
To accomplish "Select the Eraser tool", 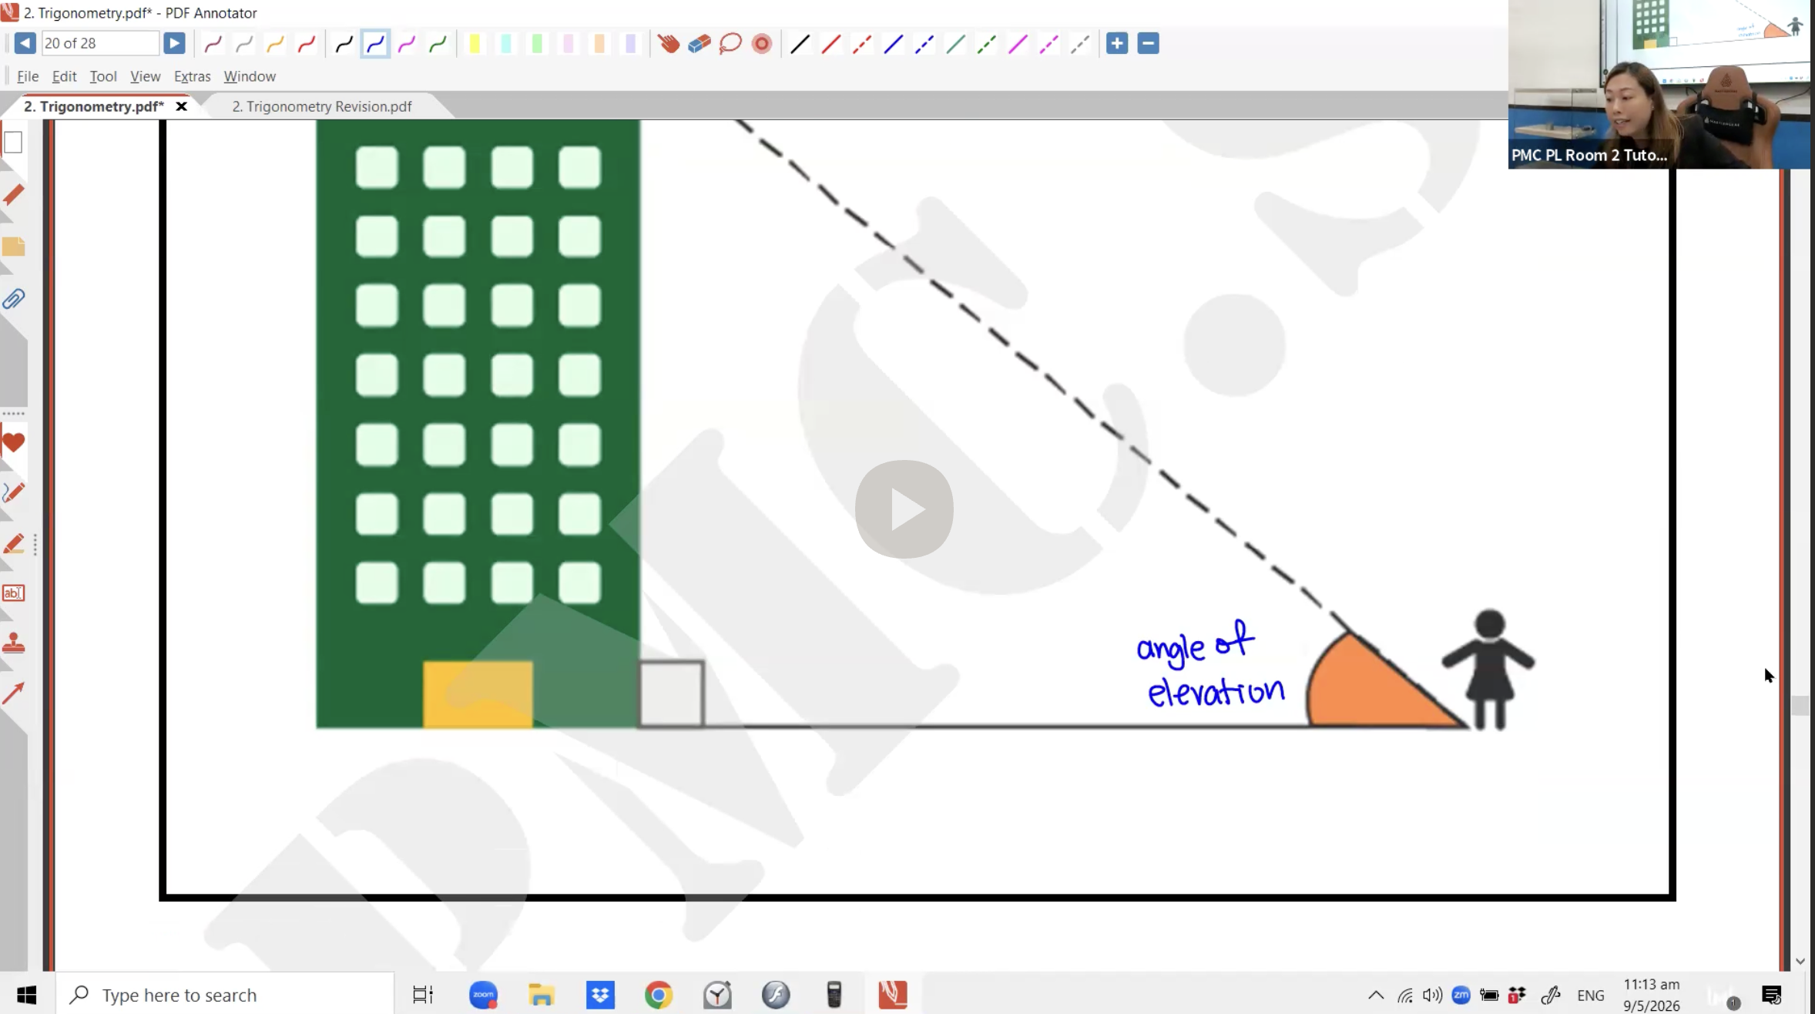I will (x=699, y=44).
